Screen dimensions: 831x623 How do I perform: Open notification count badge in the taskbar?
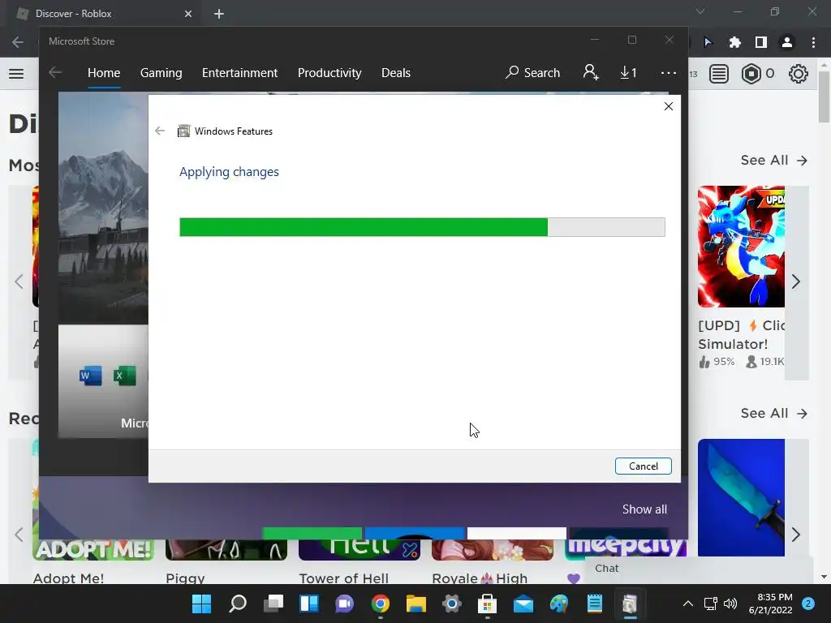(808, 604)
